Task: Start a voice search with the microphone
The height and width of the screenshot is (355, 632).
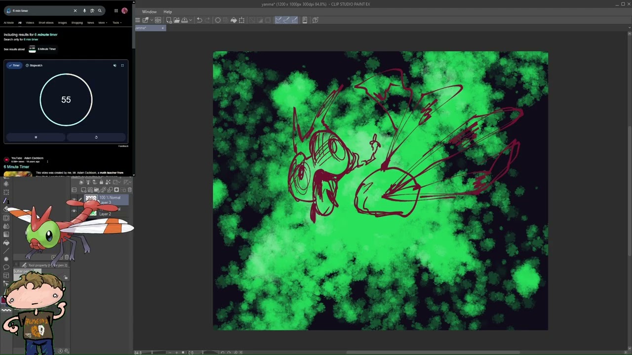Action: click(x=84, y=10)
